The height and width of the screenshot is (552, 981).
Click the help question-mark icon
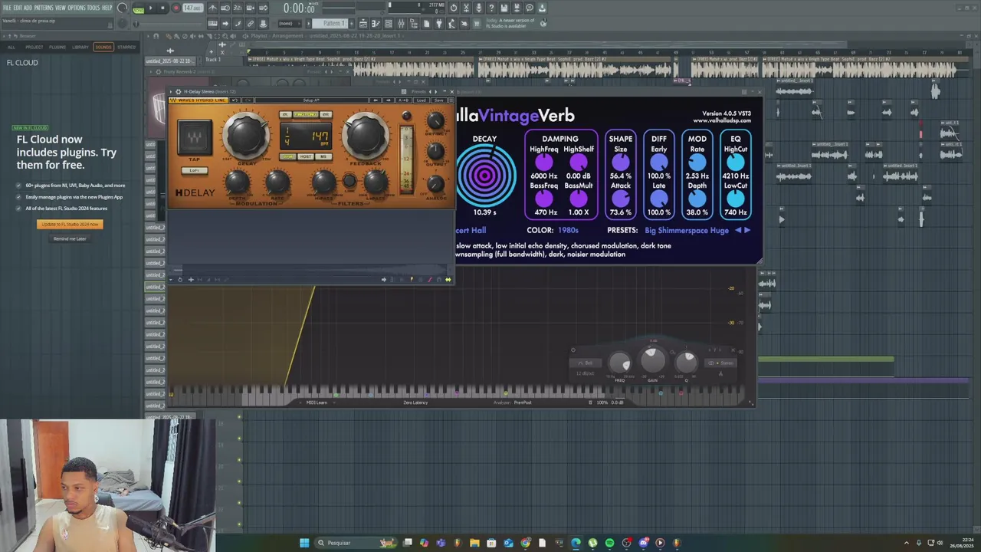coord(491,8)
